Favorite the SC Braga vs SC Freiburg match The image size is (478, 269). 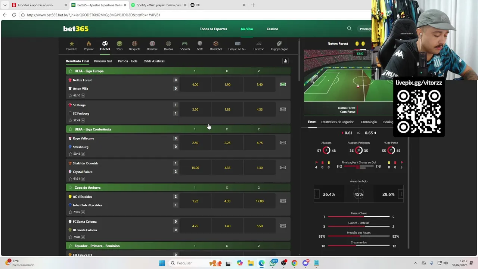point(70,121)
